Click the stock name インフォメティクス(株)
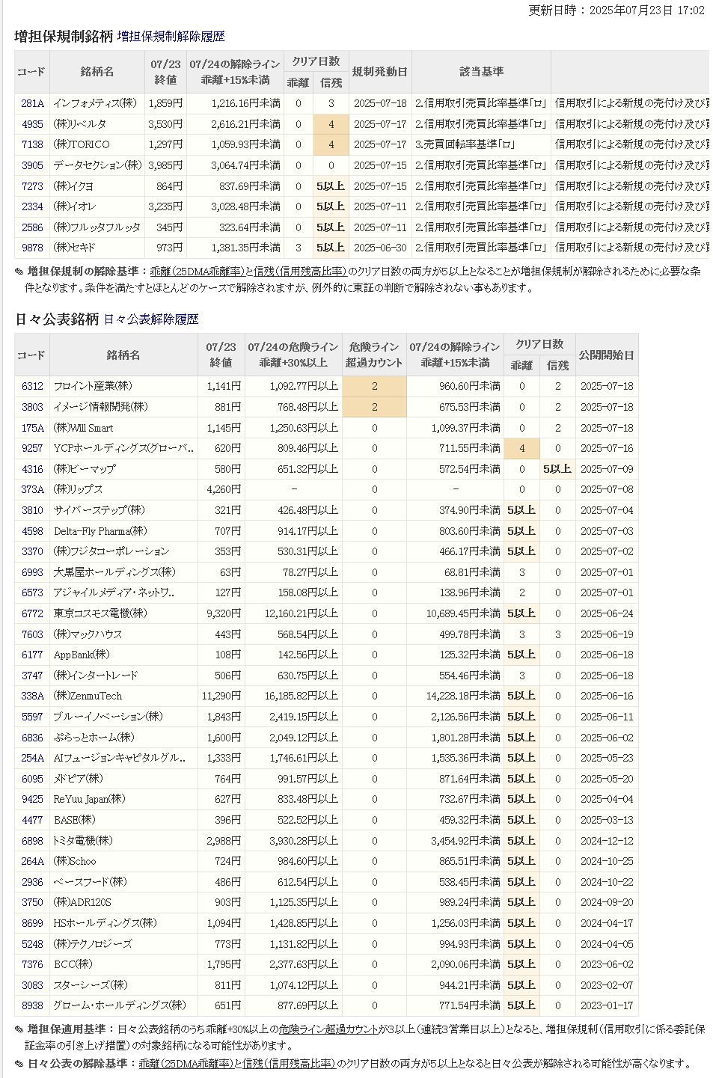This screenshot has width=713, height=1078. click(x=95, y=103)
